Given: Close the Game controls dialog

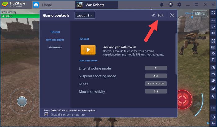Looking at the screenshot, I should coord(172,15).
